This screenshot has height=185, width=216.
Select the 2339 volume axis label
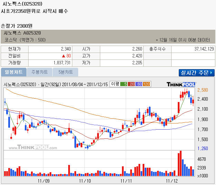(x=202, y=168)
